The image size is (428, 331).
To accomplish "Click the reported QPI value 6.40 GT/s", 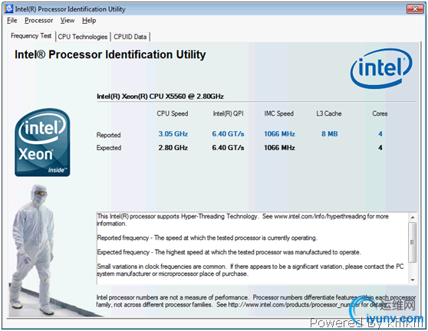I will [228, 134].
